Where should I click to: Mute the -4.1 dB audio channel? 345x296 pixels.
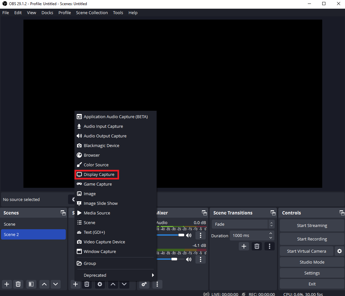[x=189, y=259]
